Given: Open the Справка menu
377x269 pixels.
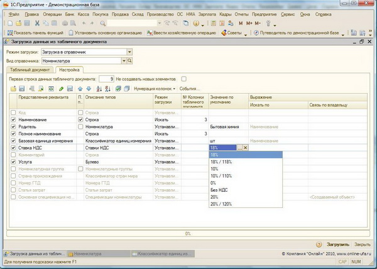Looking at the screenshot, I should [323, 14].
